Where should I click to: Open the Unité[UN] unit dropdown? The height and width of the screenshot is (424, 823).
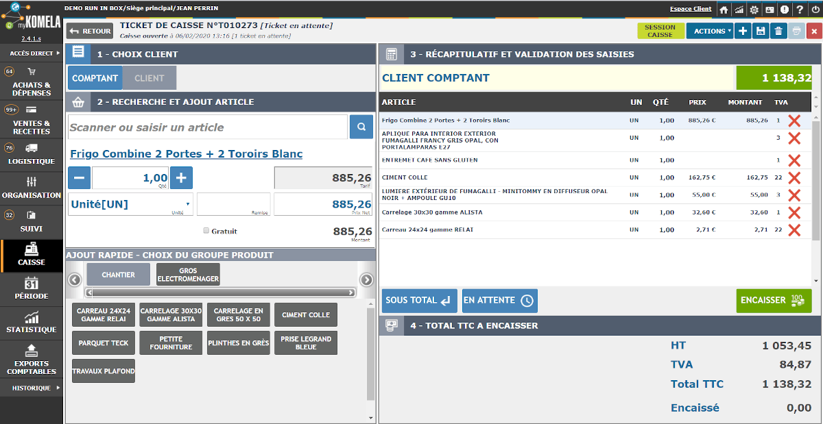click(x=130, y=204)
